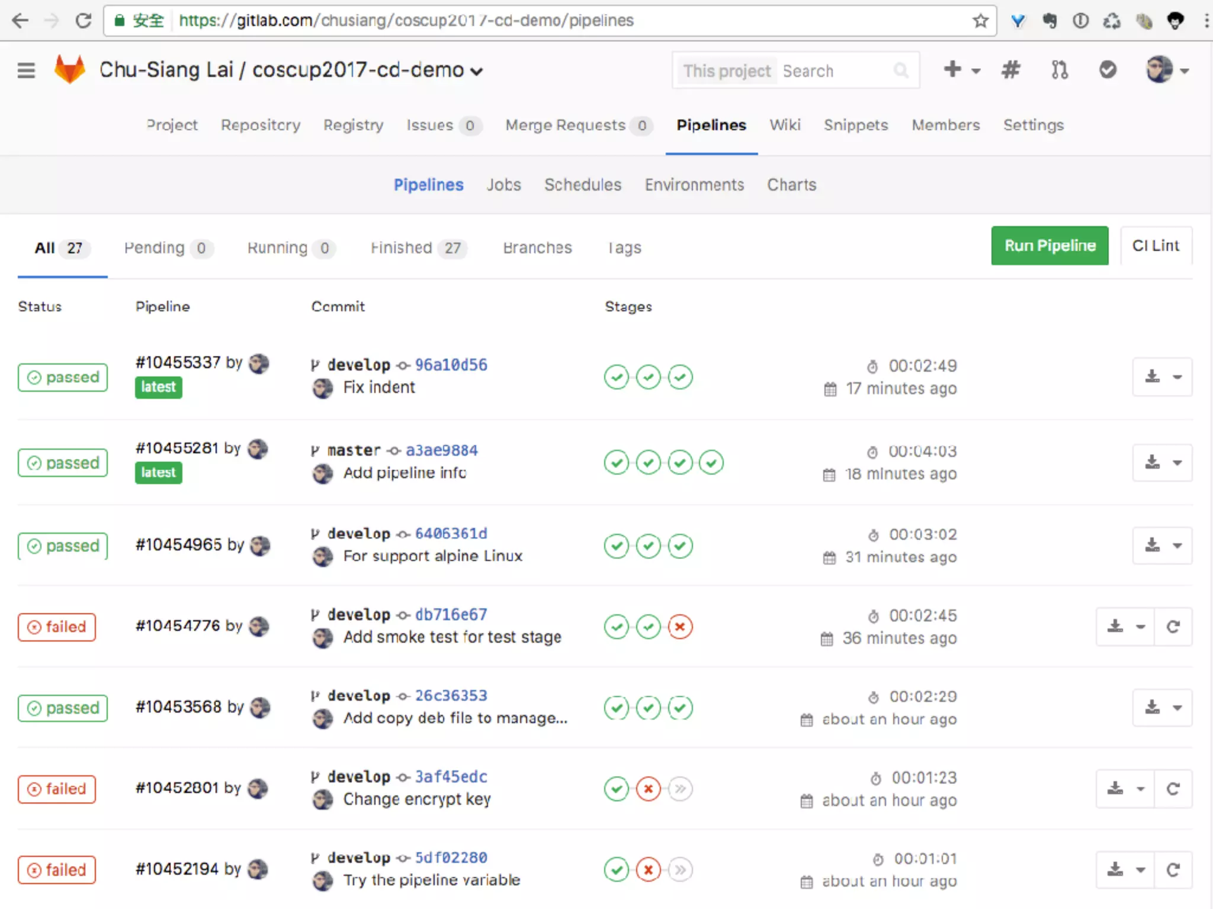Bookmark the page with the star icon

(980, 21)
